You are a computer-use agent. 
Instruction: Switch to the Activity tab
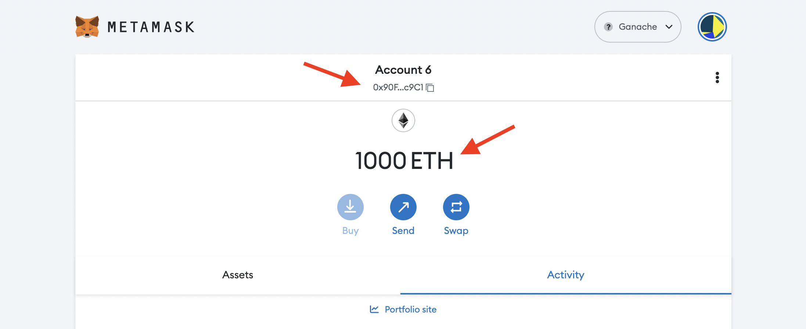(566, 275)
